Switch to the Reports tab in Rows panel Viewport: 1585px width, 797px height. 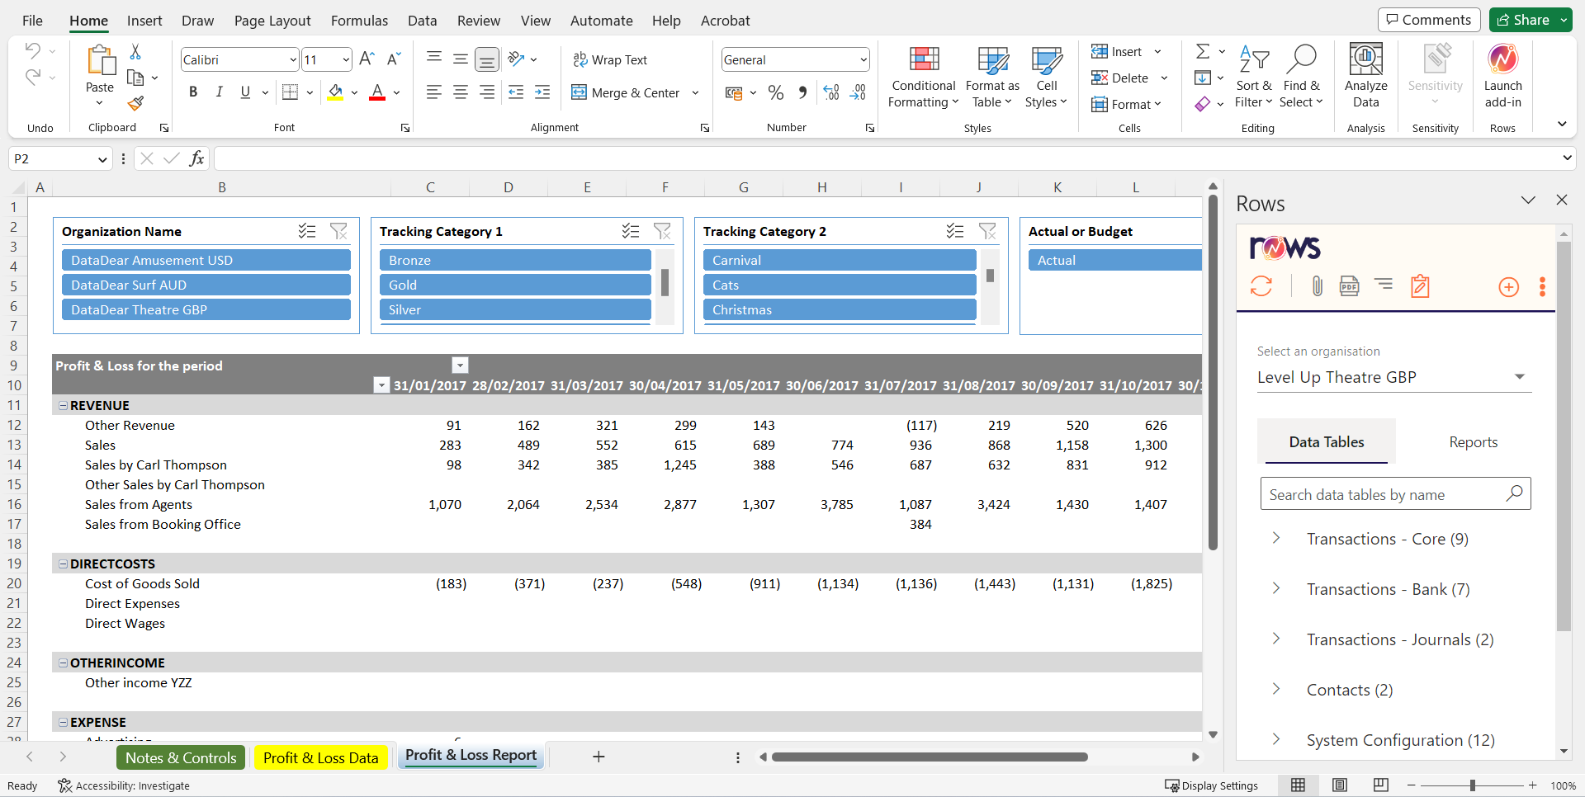click(x=1474, y=441)
